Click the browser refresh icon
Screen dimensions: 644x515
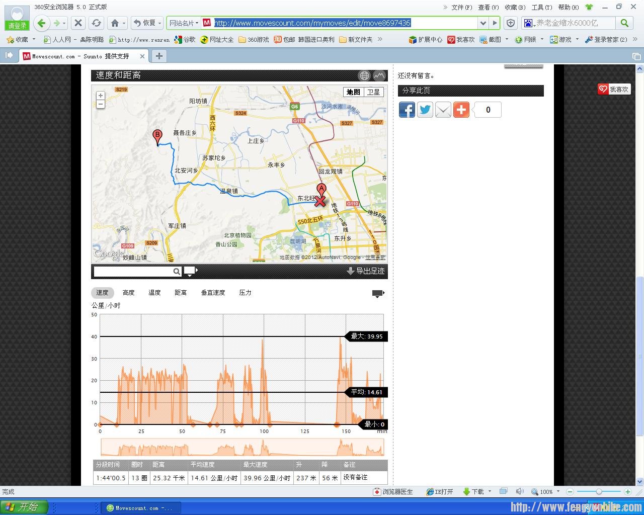(x=97, y=23)
